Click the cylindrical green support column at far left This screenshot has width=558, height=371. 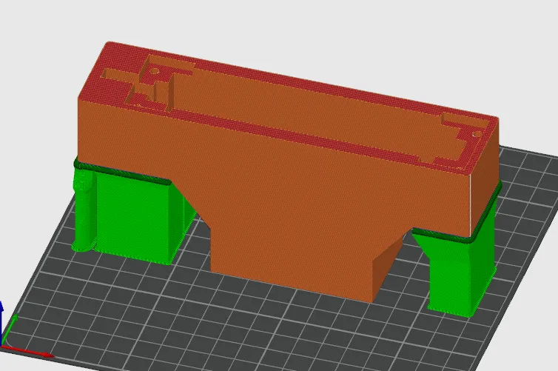click(84, 212)
